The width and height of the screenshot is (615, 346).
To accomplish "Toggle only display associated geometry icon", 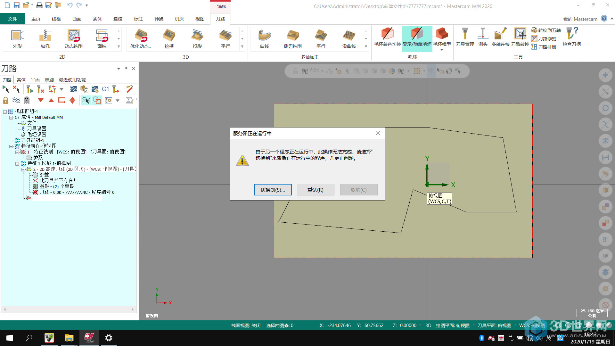I will point(97,100).
